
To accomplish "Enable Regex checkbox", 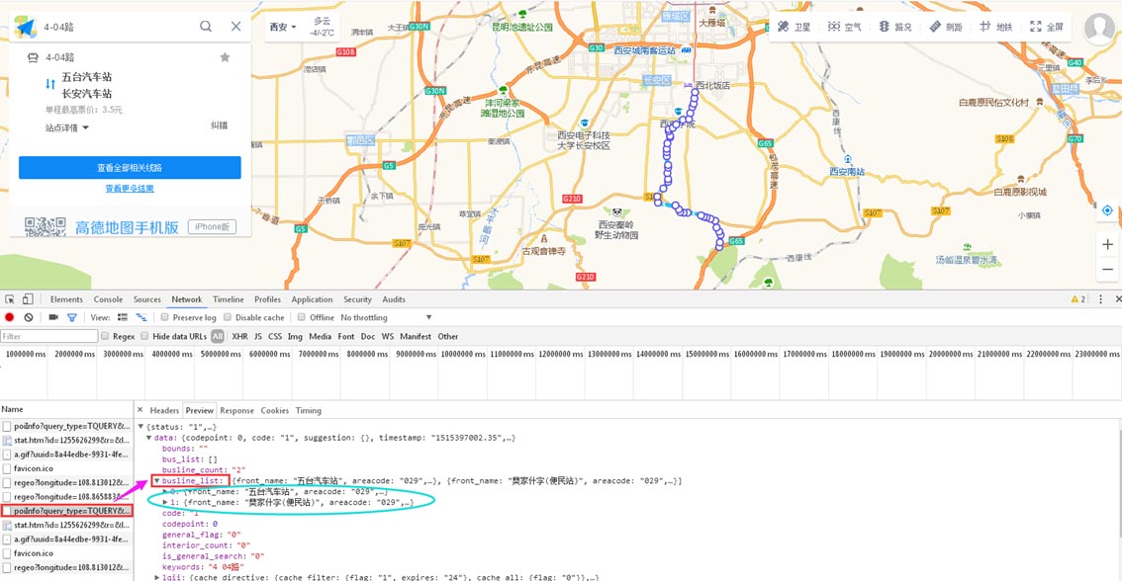I will [105, 336].
